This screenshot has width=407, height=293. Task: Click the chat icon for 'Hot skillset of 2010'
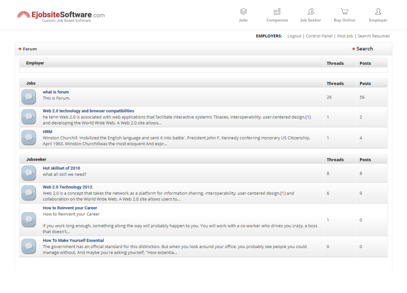click(28, 173)
